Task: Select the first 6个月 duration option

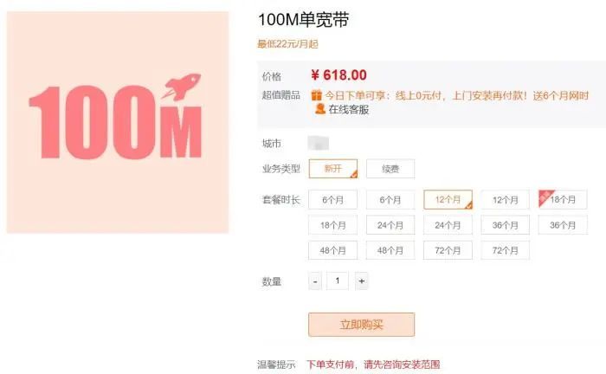Action: 333,200
